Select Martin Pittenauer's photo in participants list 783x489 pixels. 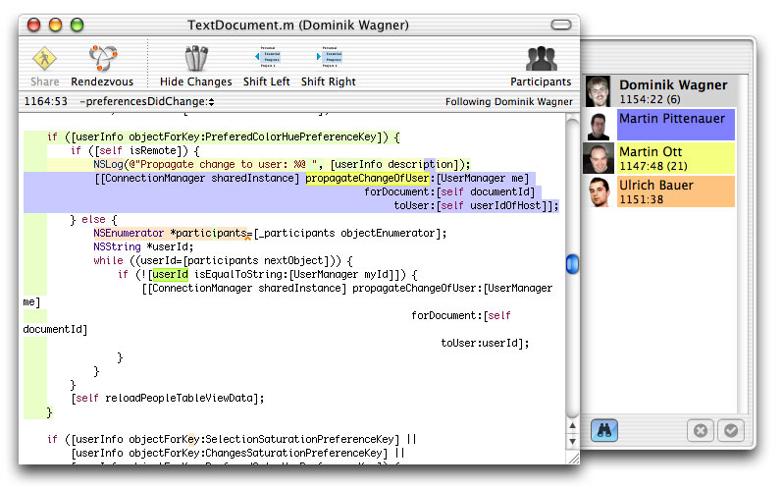pos(599,125)
